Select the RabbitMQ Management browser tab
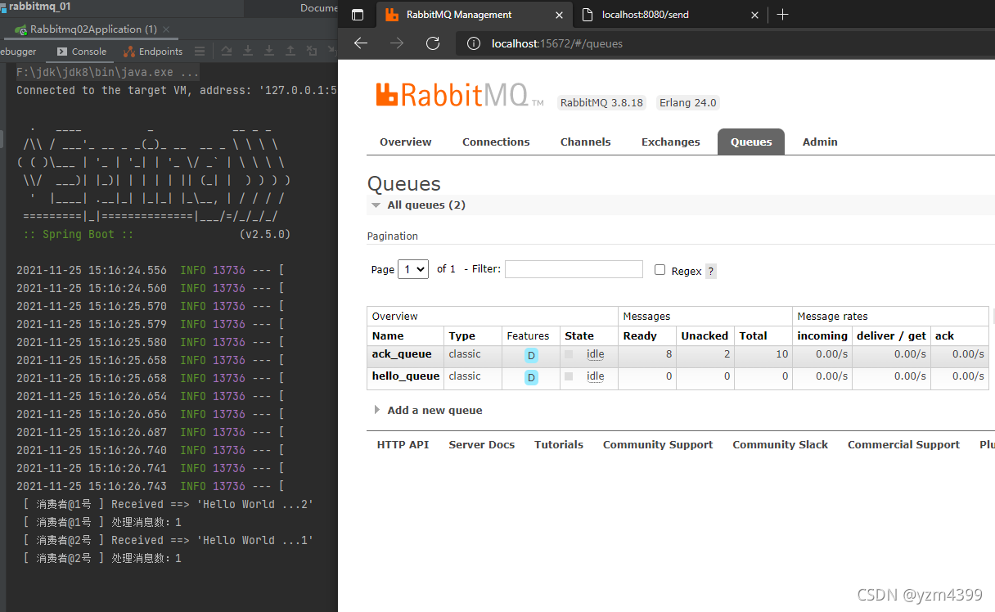 pos(475,15)
